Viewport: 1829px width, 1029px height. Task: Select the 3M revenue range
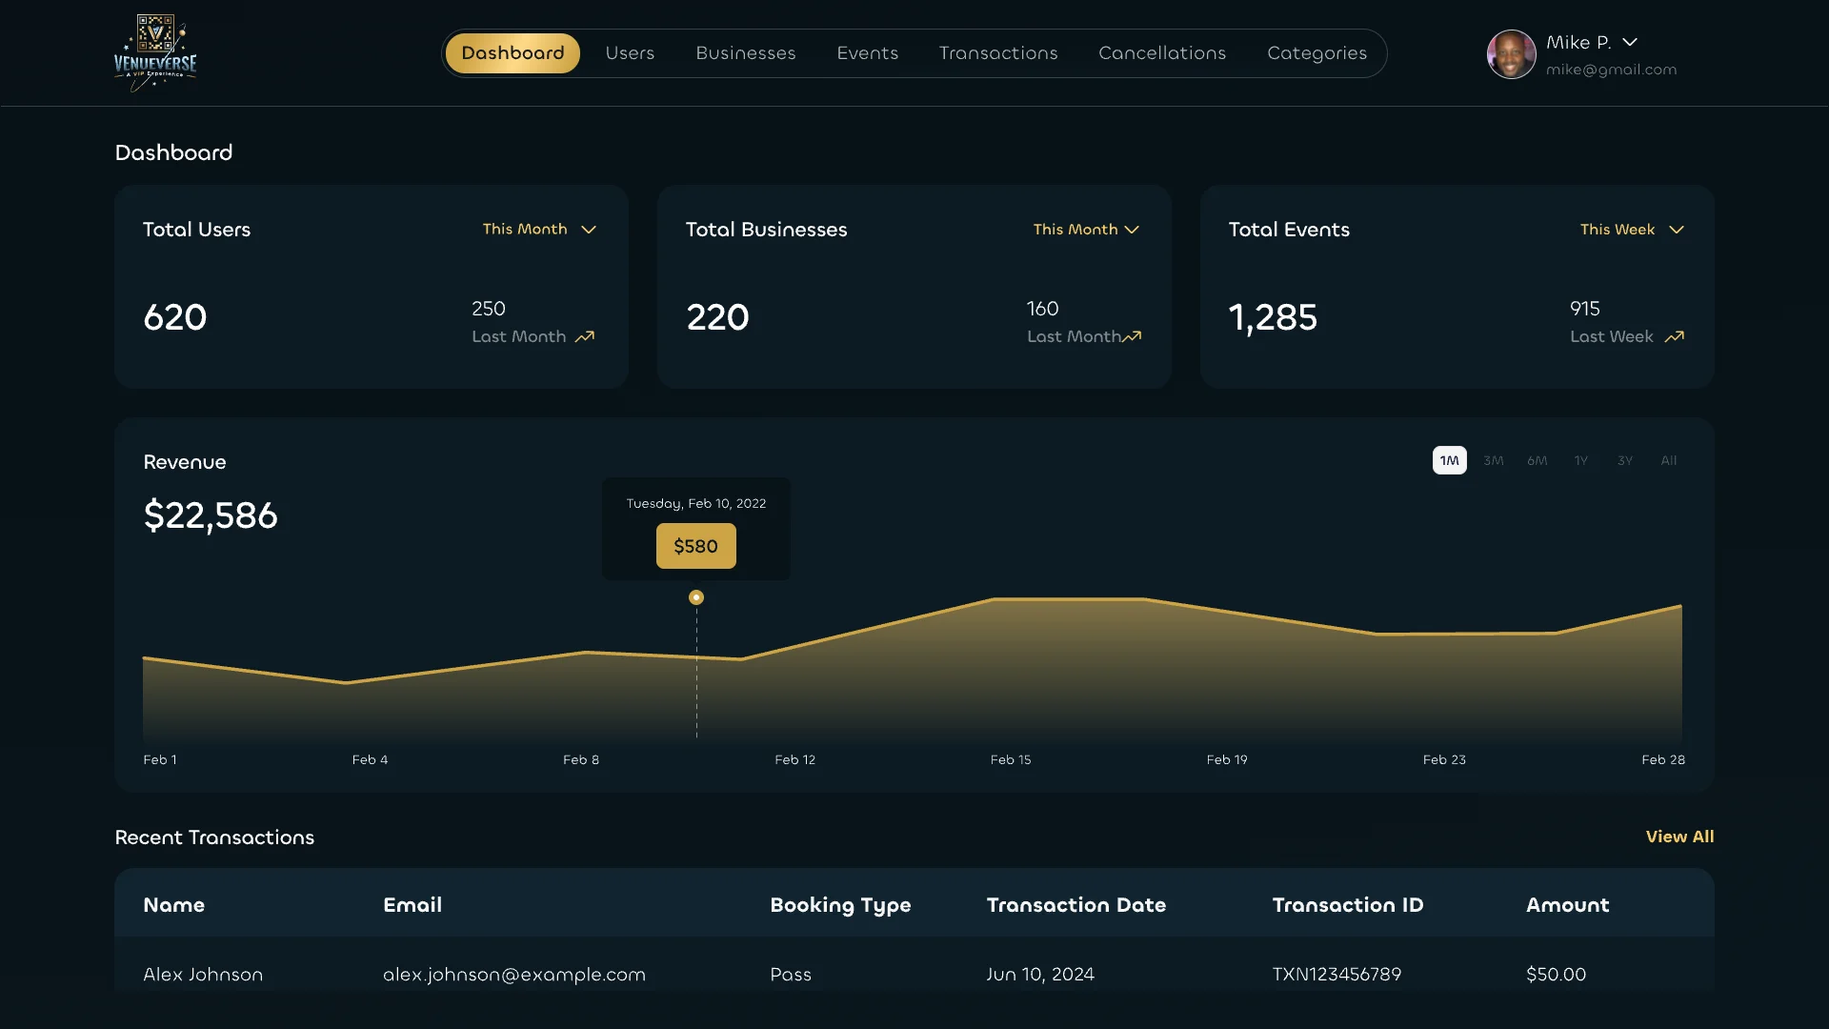click(x=1494, y=460)
